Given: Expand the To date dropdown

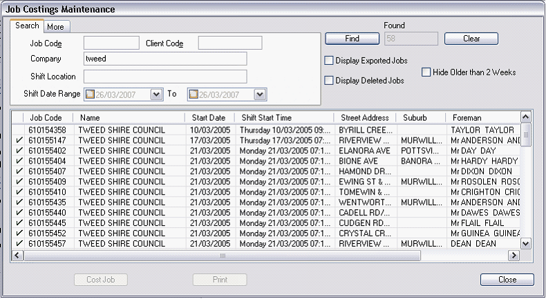Looking at the screenshot, I should pos(260,95).
